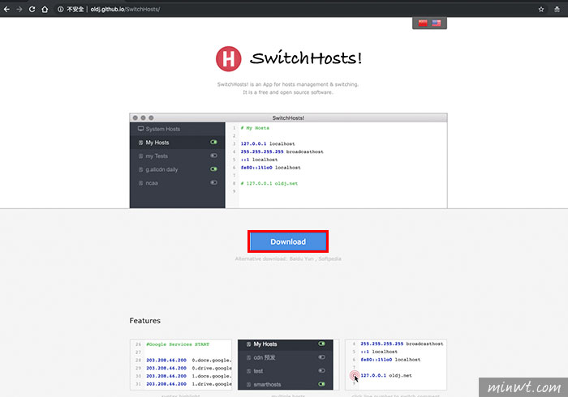Screen dimensions: 568x397
Task: Open the Softpedia alternative download link
Action: coord(329,259)
